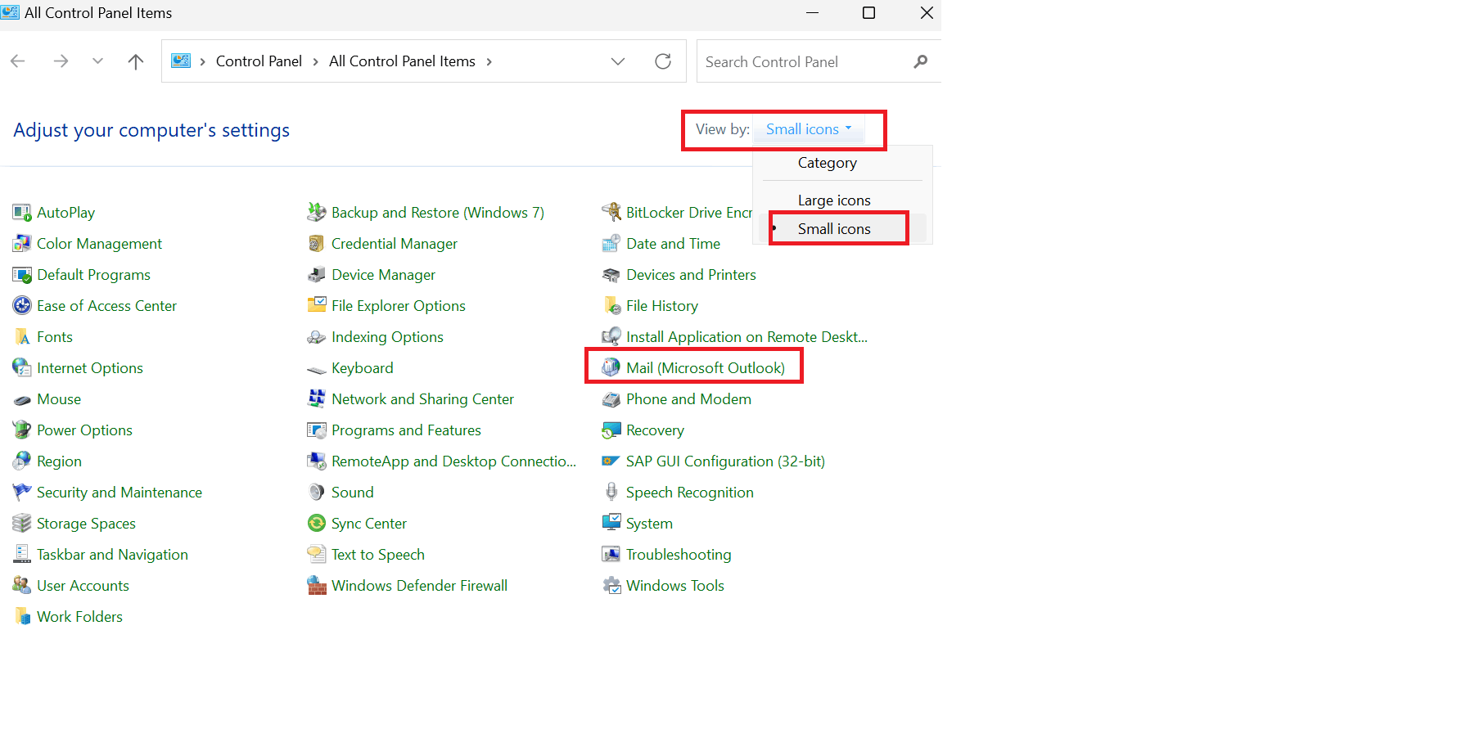Open the Credential Manager icon
Image resolution: width=1475 pixels, height=738 pixels.
click(395, 243)
